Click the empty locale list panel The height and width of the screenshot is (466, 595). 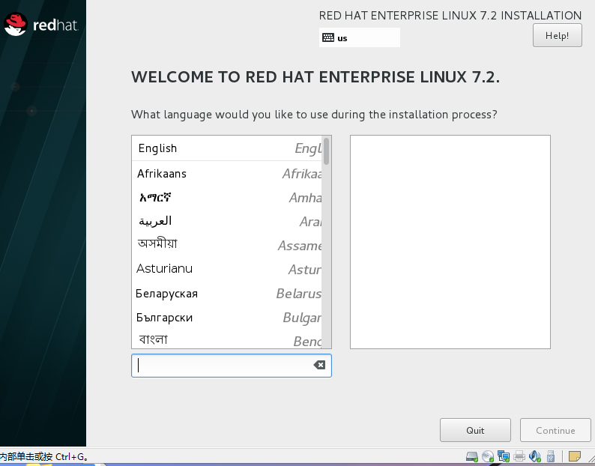(450, 242)
